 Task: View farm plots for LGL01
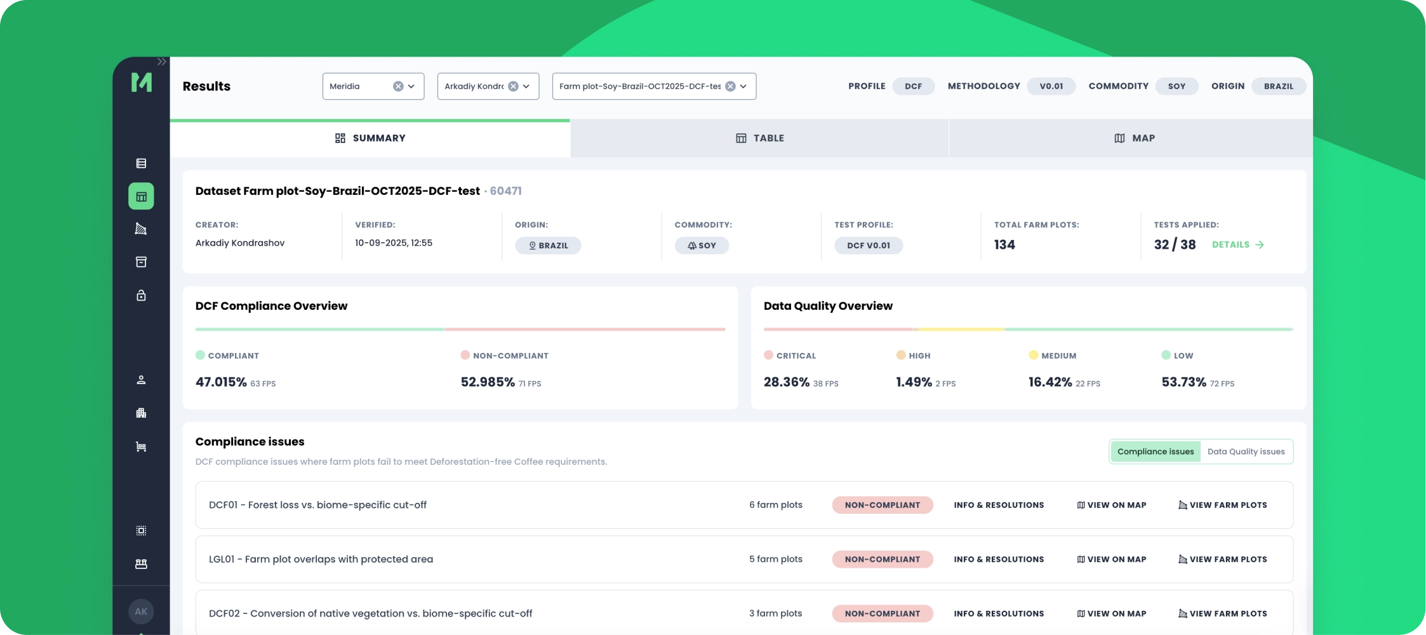point(1223,559)
